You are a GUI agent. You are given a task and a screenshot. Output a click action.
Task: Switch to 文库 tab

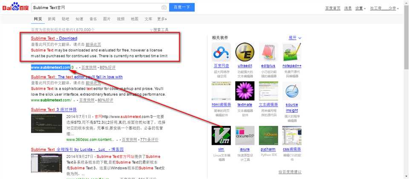pyautogui.click(x=148, y=19)
